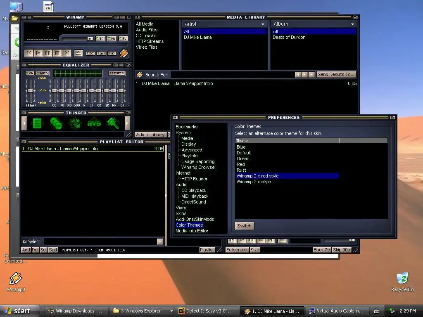
Task: Click the Add button in Playlist Editor
Action: pos(26,250)
